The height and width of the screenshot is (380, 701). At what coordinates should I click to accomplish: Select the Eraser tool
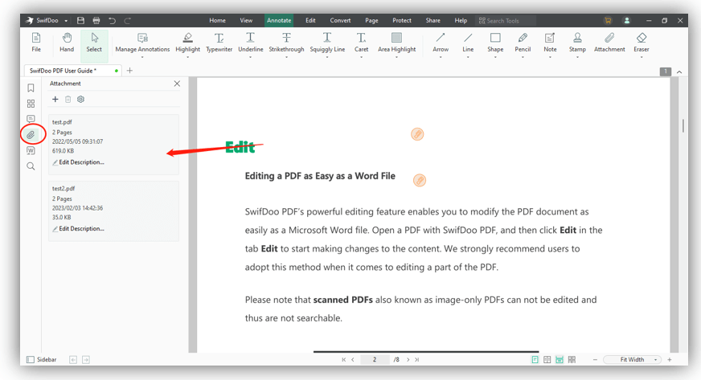pyautogui.click(x=641, y=43)
